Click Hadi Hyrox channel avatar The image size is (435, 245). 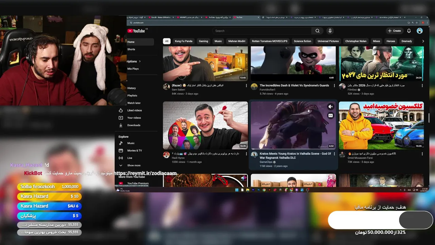point(166,155)
